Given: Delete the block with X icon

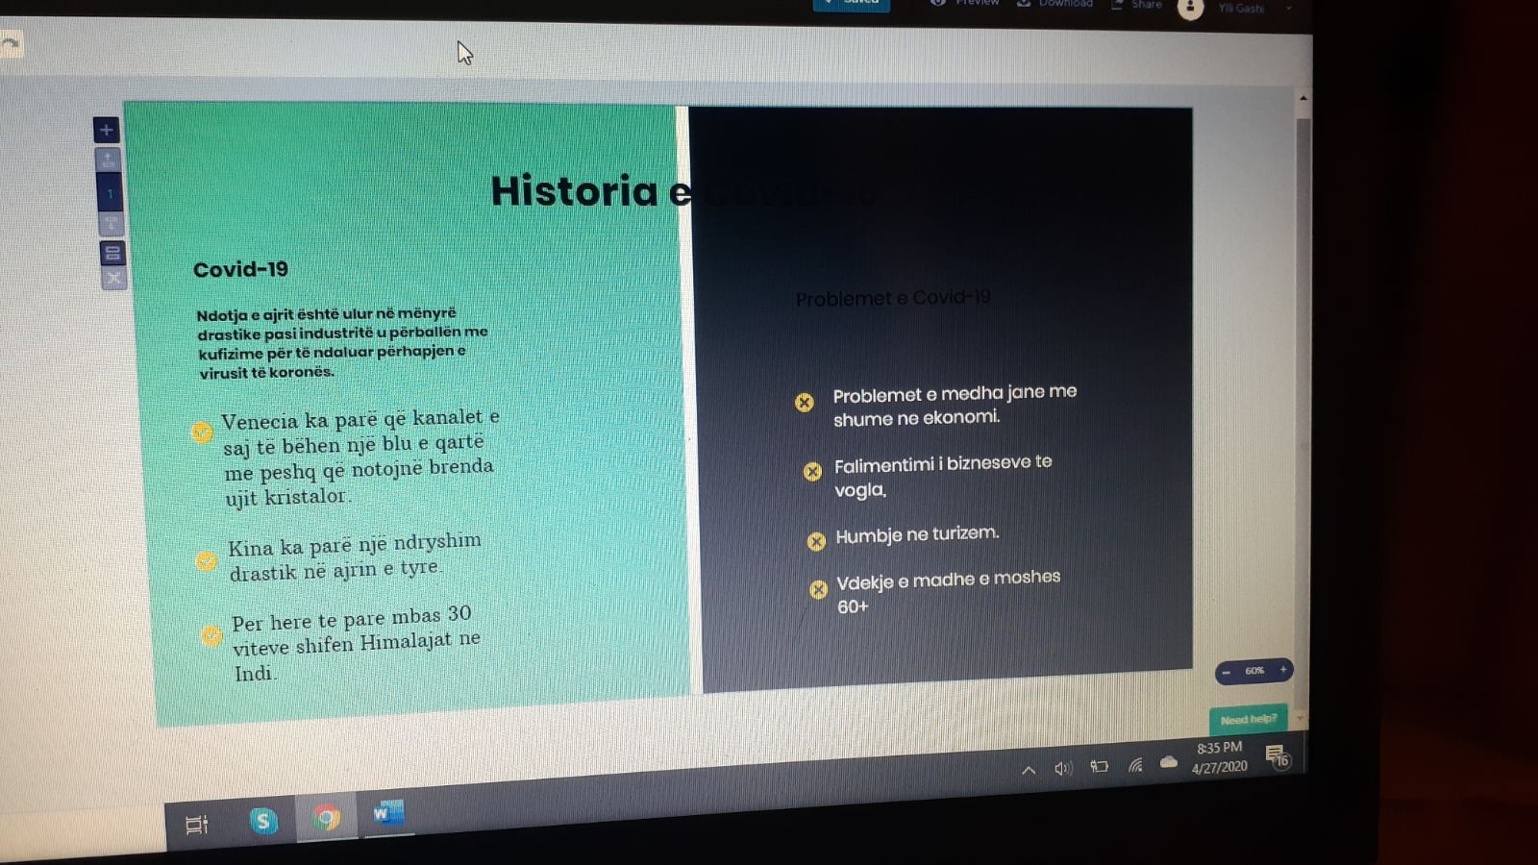Looking at the screenshot, I should 113,279.
